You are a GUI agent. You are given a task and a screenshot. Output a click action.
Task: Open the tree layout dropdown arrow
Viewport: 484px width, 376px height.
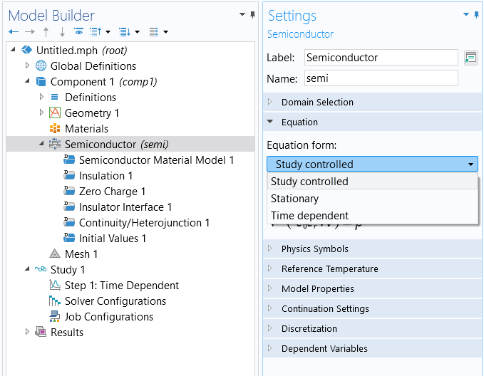[x=165, y=32]
